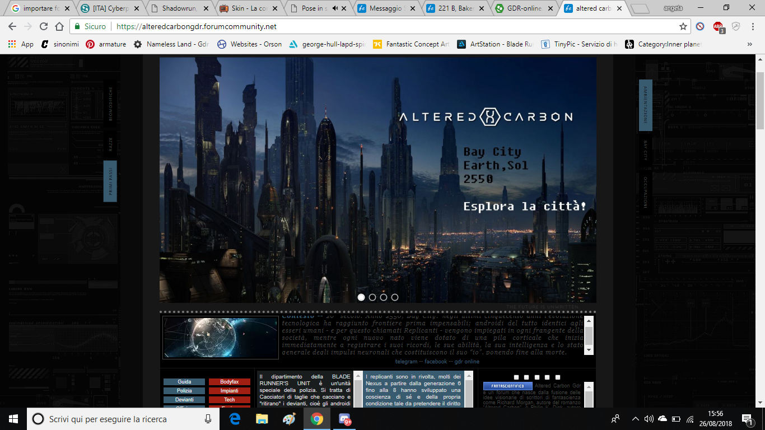The width and height of the screenshot is (765, 430).
Task: Open a new tab button
Action: (640, 9)
